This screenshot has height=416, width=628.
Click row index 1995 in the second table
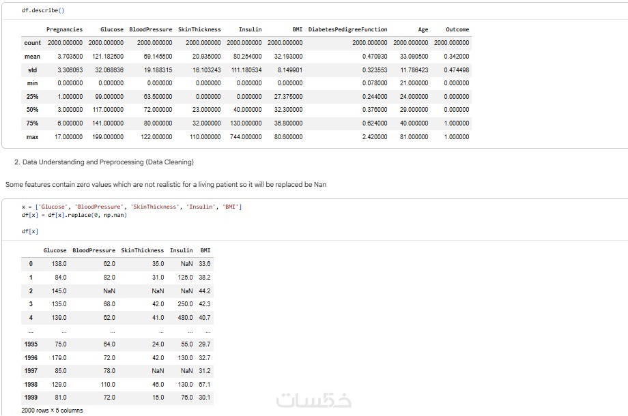[x=31, y=344]
